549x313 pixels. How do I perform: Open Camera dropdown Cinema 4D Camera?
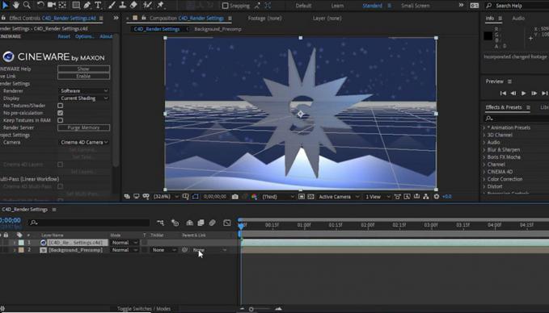83,142
